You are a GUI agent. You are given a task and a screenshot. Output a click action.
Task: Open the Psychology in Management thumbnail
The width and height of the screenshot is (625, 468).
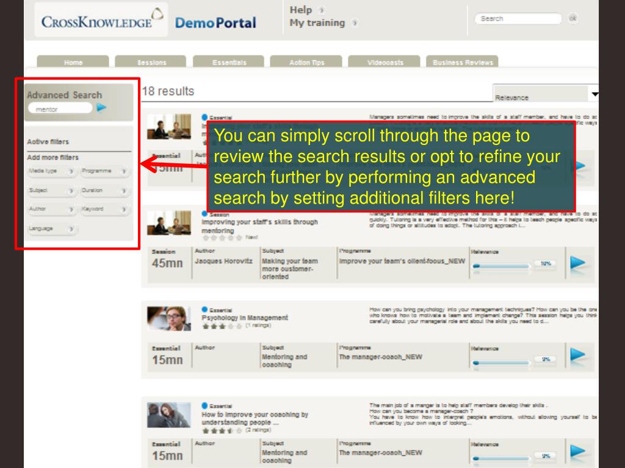click(x=169, y=318)
